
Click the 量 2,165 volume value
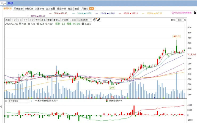click(x=86, y=24)
